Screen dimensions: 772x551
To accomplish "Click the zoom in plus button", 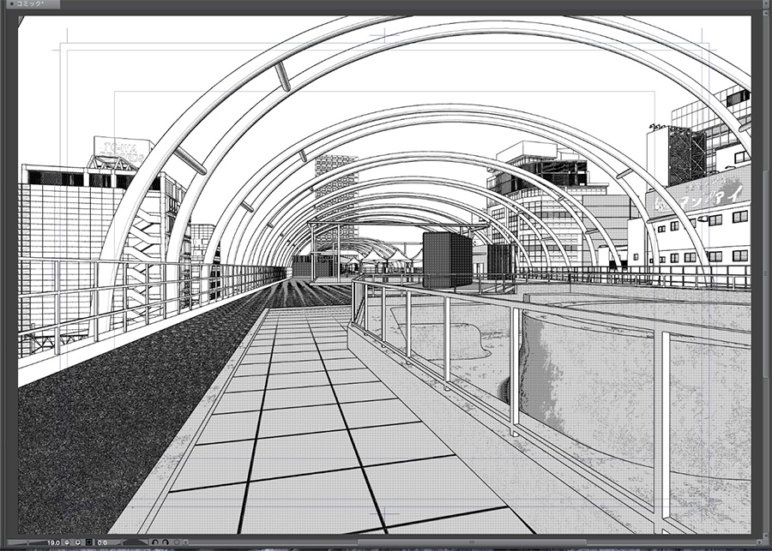I will point(78,542).
